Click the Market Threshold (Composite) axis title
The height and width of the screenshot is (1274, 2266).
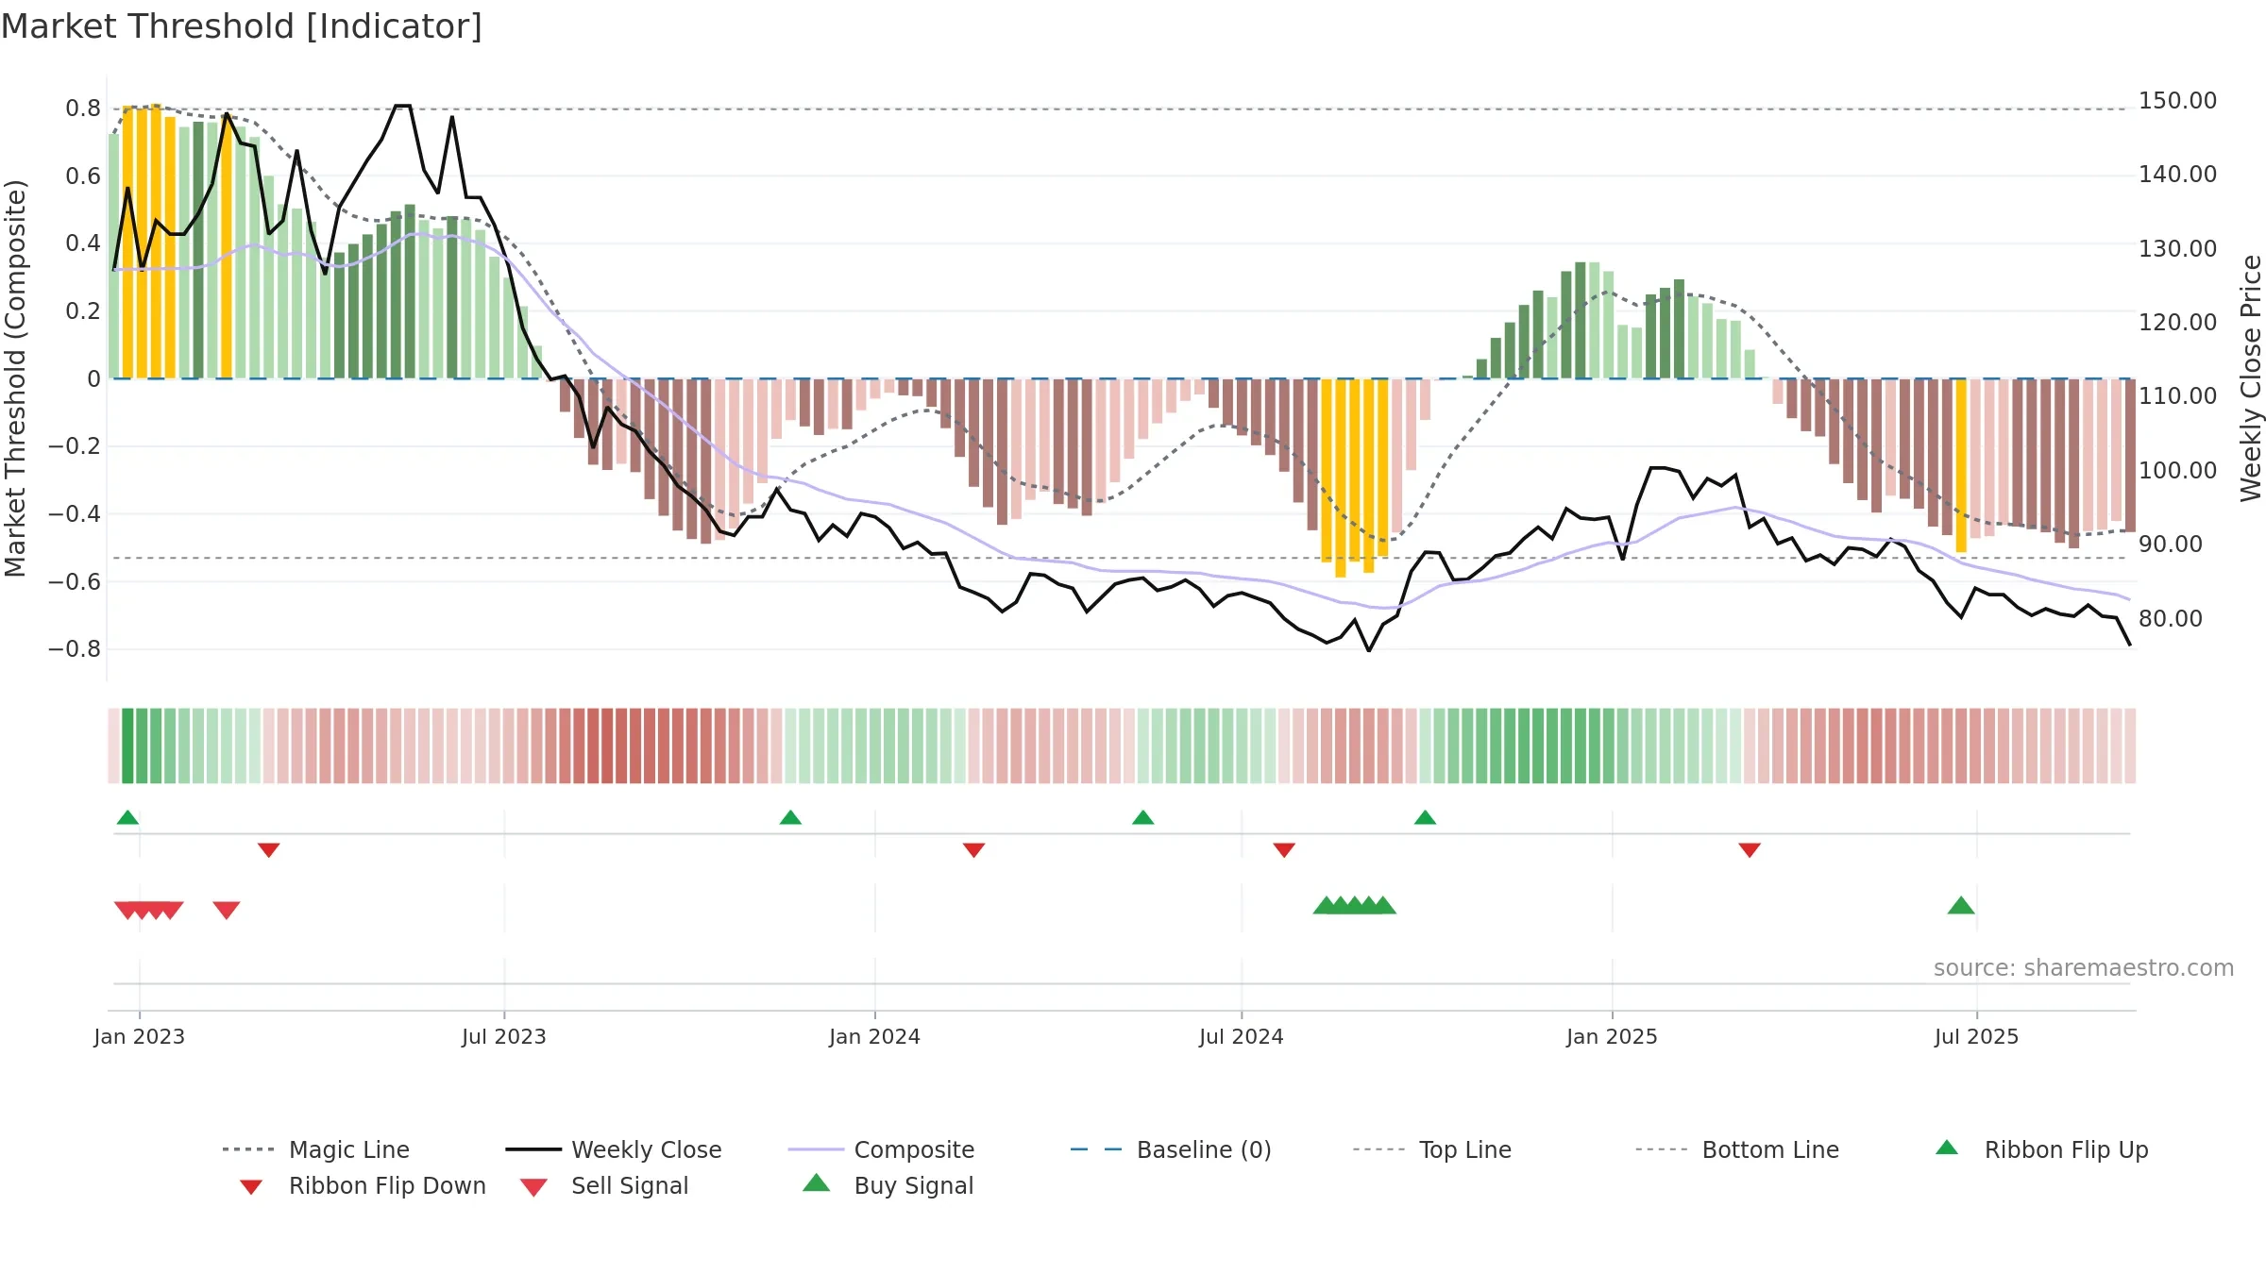[14, 377]
